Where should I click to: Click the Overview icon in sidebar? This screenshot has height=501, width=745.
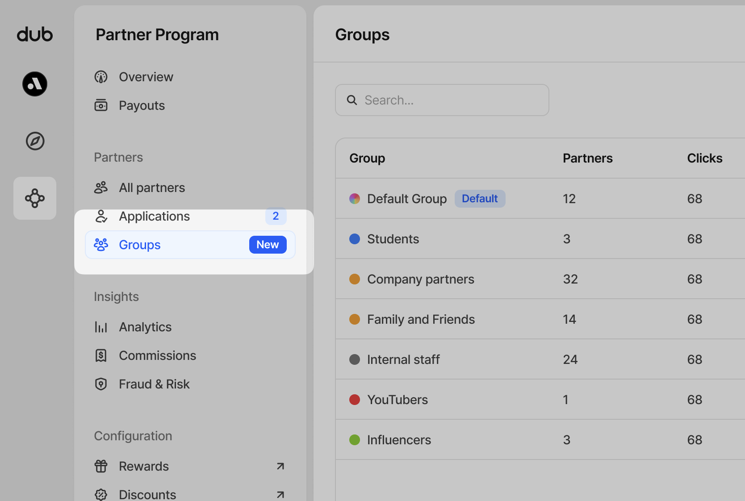click(101, 77)
